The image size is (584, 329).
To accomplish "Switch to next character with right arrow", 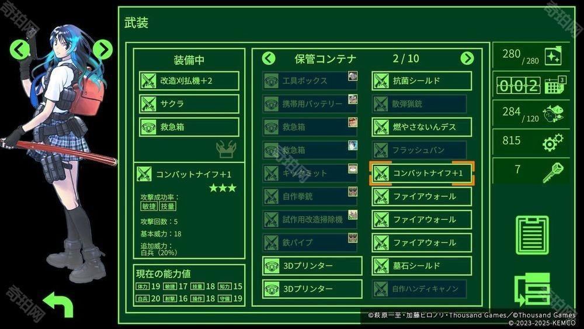I will [x=102, y=49].
